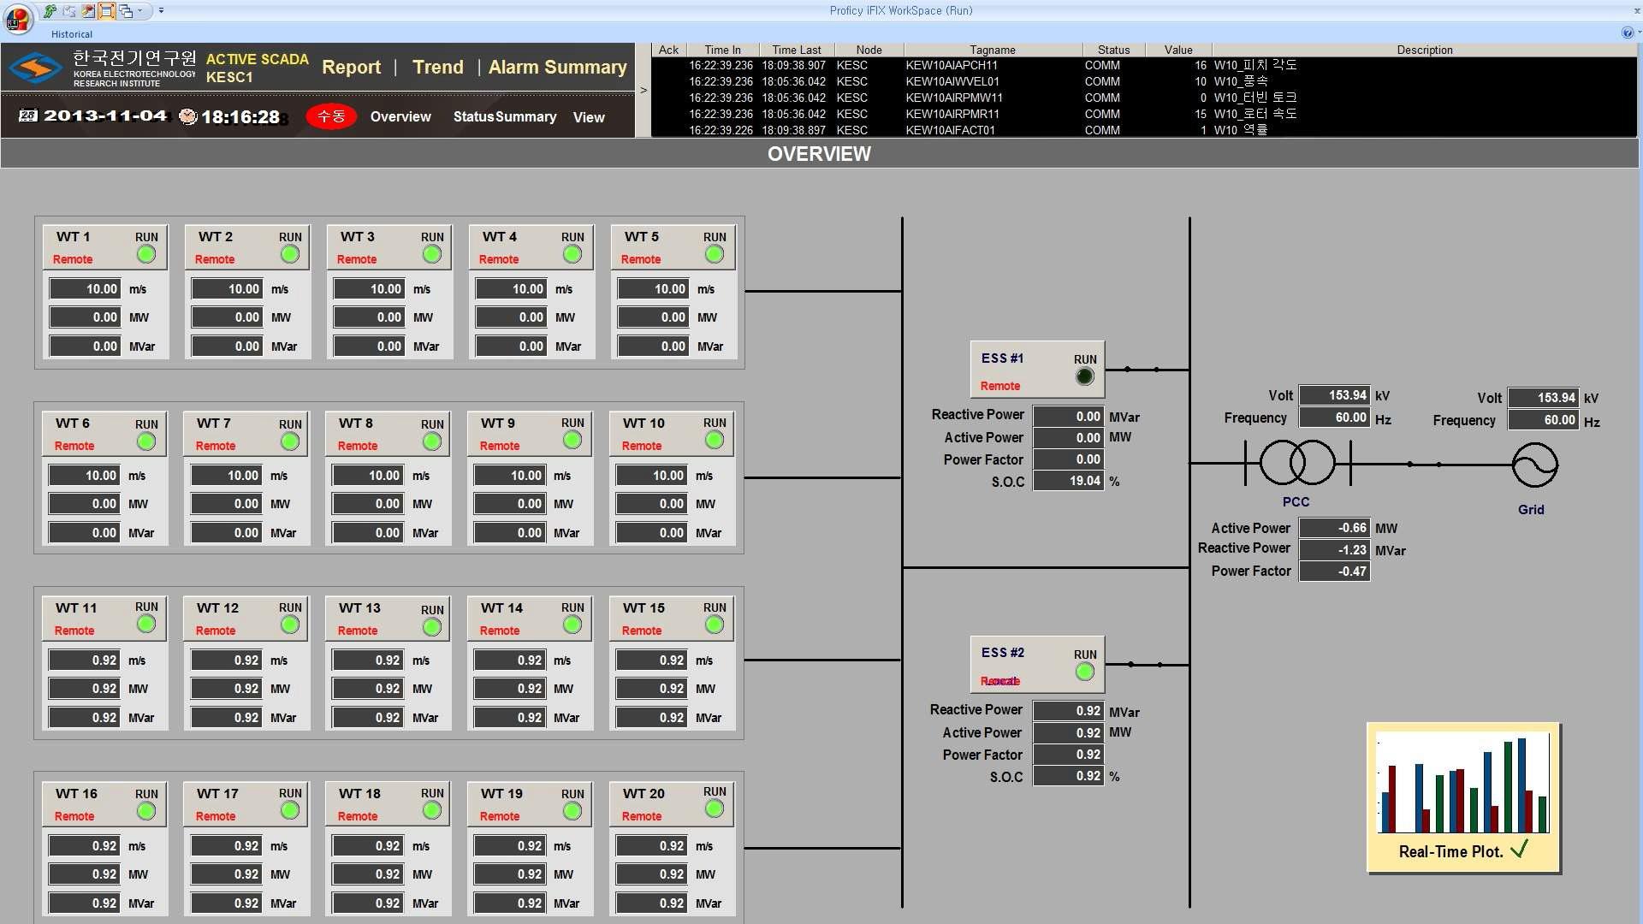This screenshot has width=1643, height=924.
Task: Click the Report button in toolbar
Action: [x=350, y=67]
